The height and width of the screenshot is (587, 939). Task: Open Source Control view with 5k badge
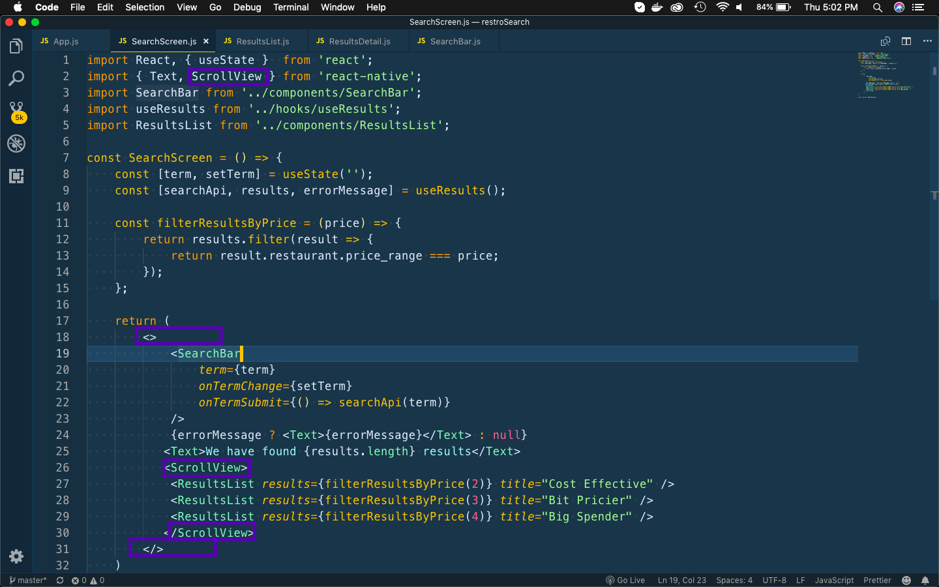(x=16, y=112)
